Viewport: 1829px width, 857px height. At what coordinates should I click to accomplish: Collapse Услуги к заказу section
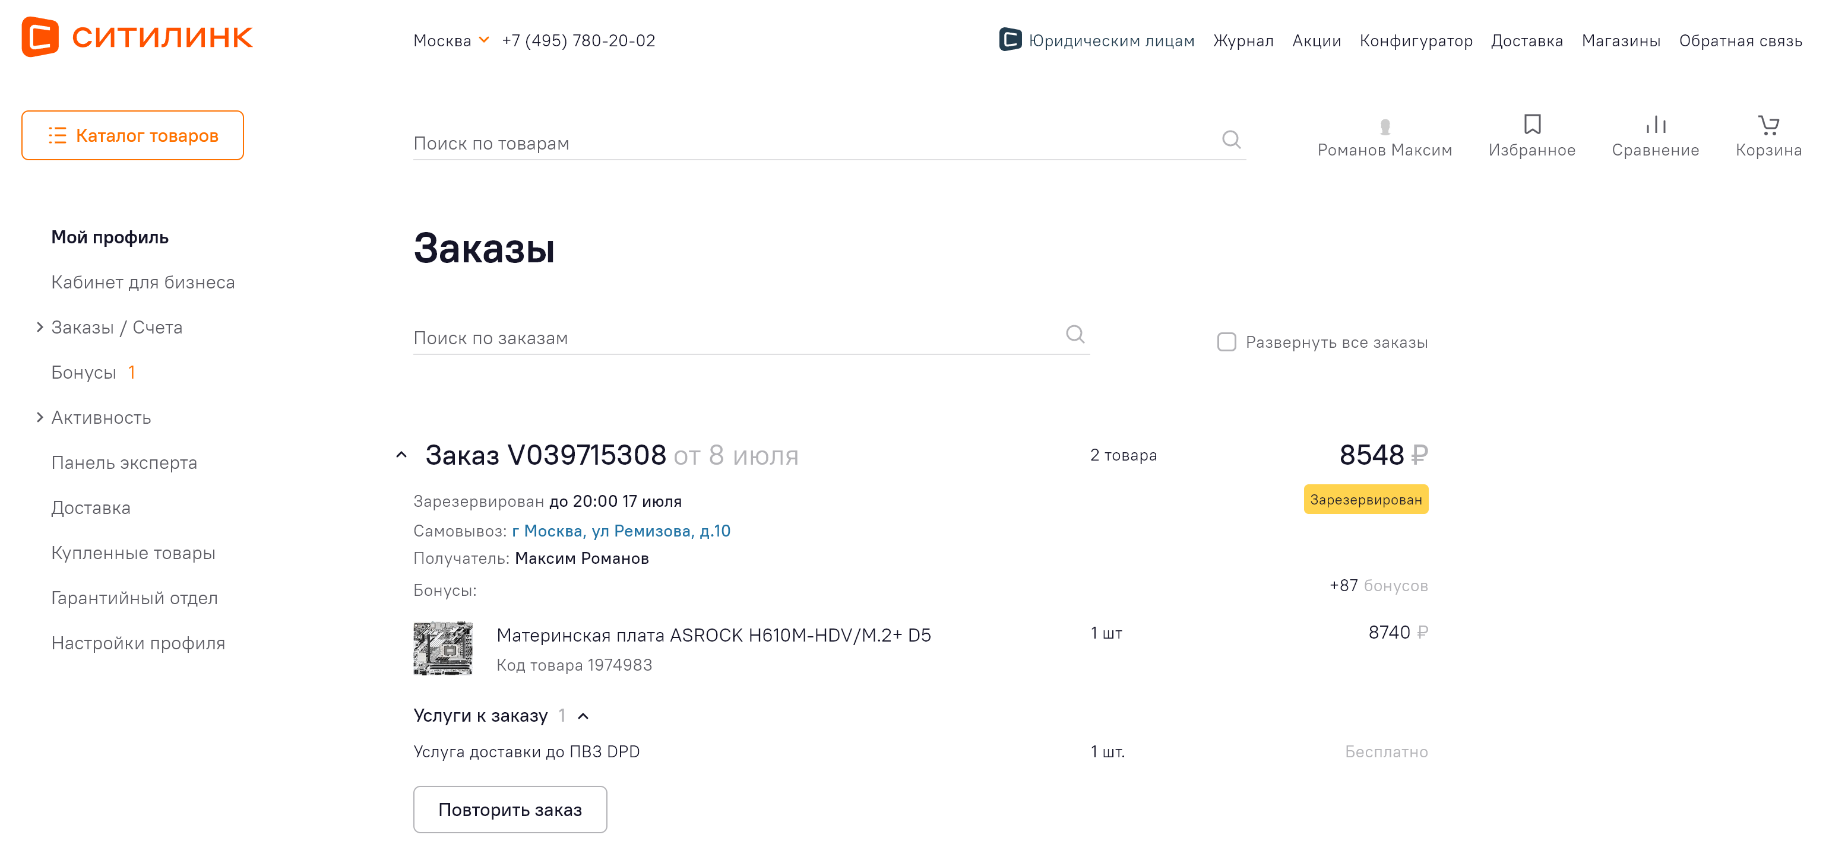(x=583, y=716)
